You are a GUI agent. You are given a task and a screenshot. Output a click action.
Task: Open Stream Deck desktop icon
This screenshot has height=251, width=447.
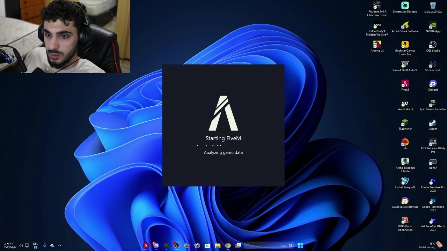coord(433,66)
